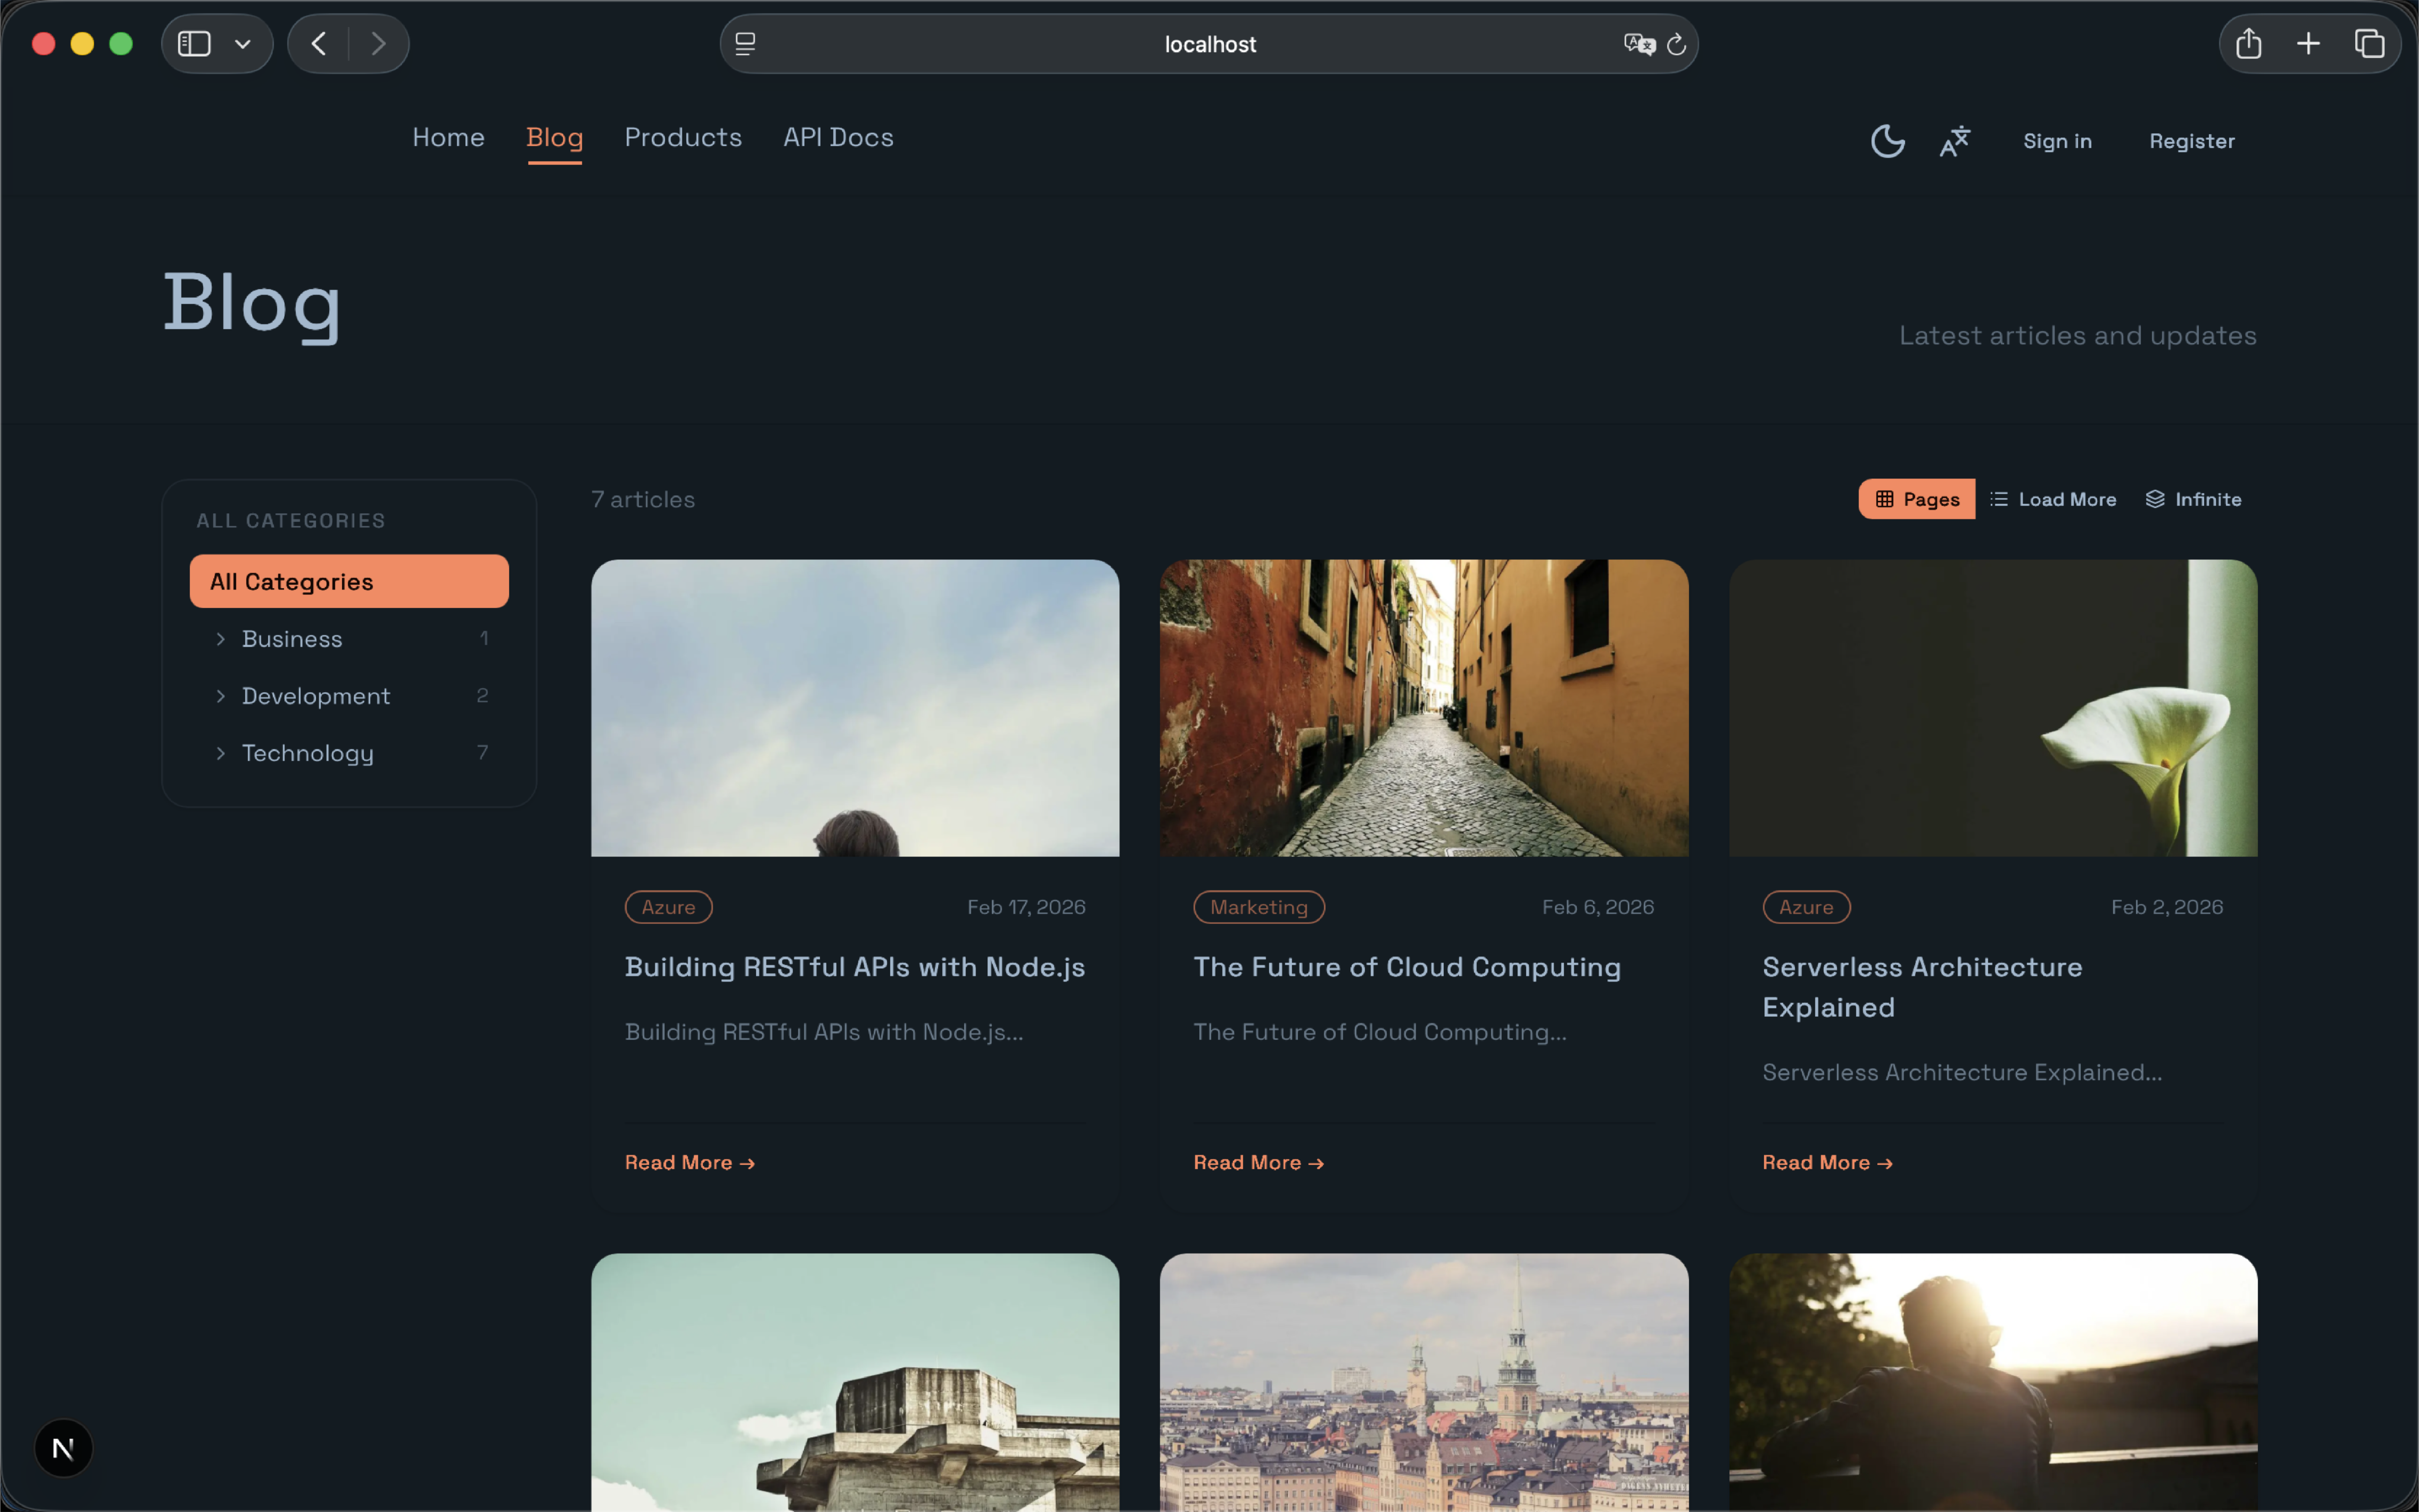Screen dimensions: 2419x1512
Task: Select the Business category label
Action: (292, 639)
